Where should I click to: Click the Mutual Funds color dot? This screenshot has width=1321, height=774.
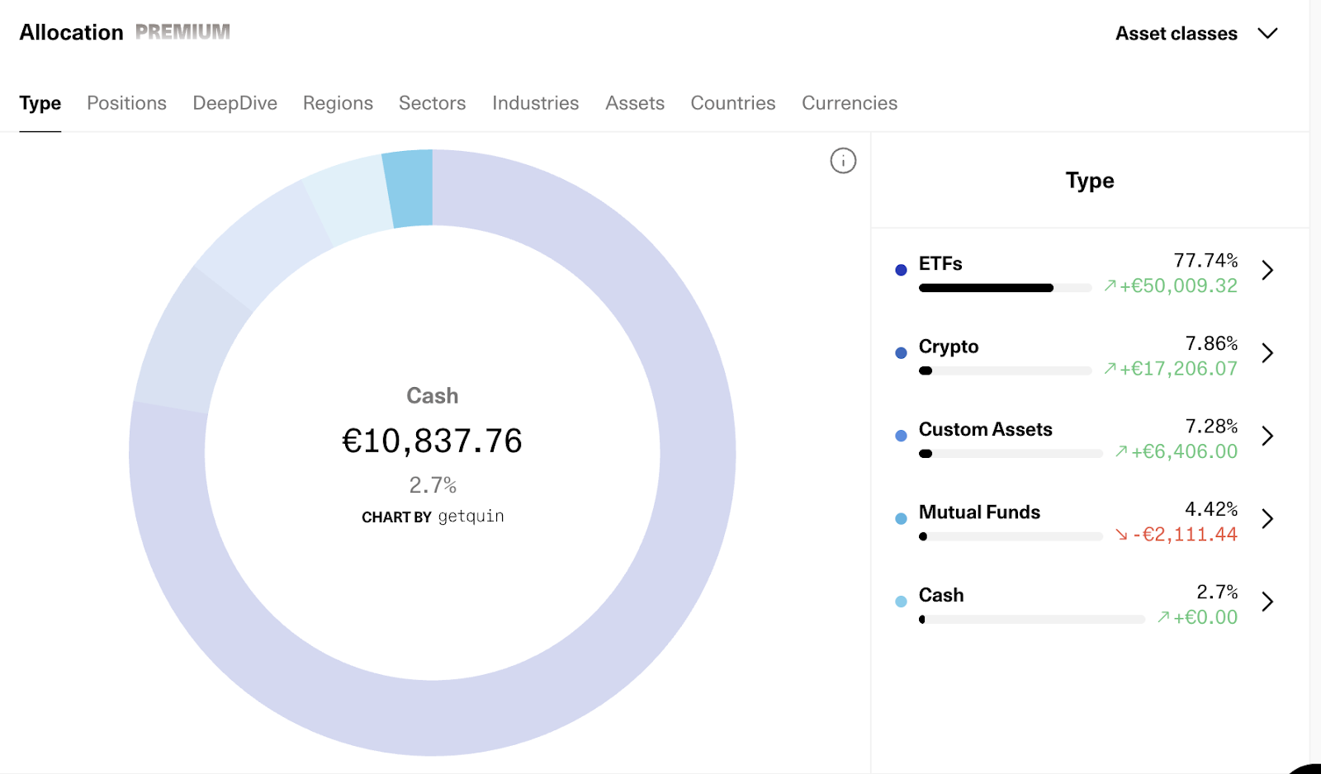tap(902, 519)
